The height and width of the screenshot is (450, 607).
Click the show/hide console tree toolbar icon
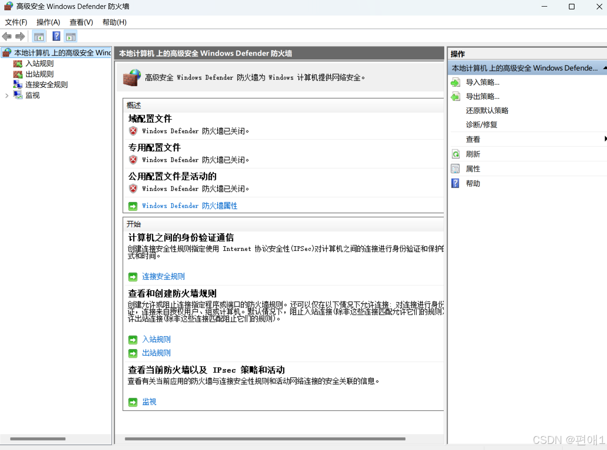[x=39, y=36]
